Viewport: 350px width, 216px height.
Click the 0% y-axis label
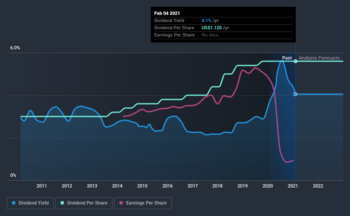[13, 176]
